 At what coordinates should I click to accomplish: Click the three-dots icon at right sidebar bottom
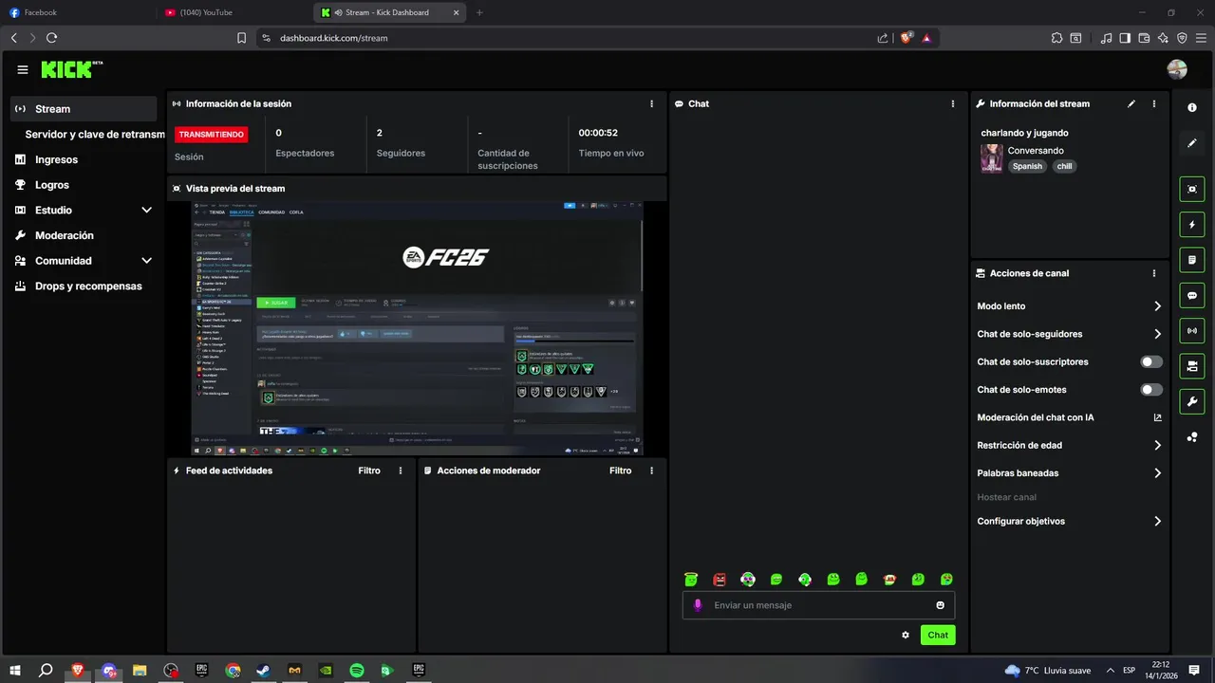tap(1192, 437)
